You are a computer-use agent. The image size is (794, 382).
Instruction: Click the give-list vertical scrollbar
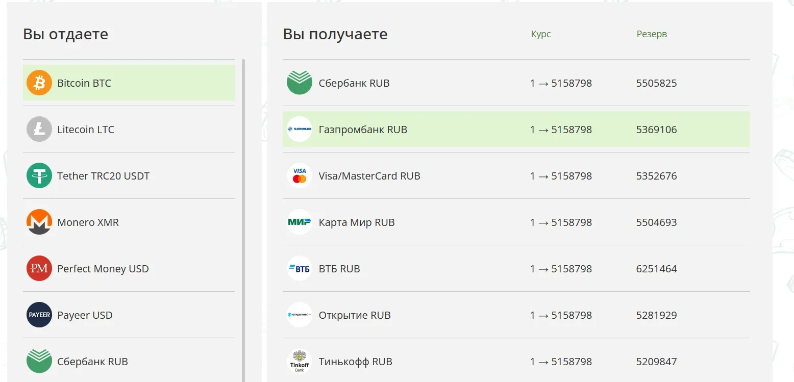[243, 220]
